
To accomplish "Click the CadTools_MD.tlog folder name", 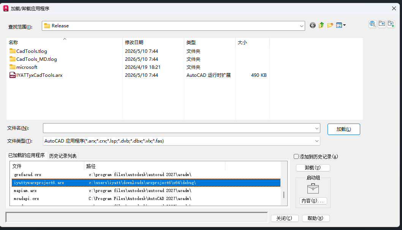I will [36, 59].
